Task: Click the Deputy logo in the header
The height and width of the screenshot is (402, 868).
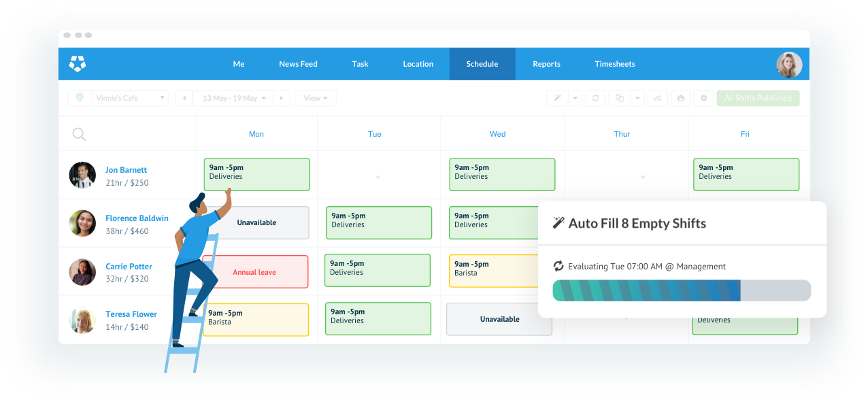Action: 78,64
